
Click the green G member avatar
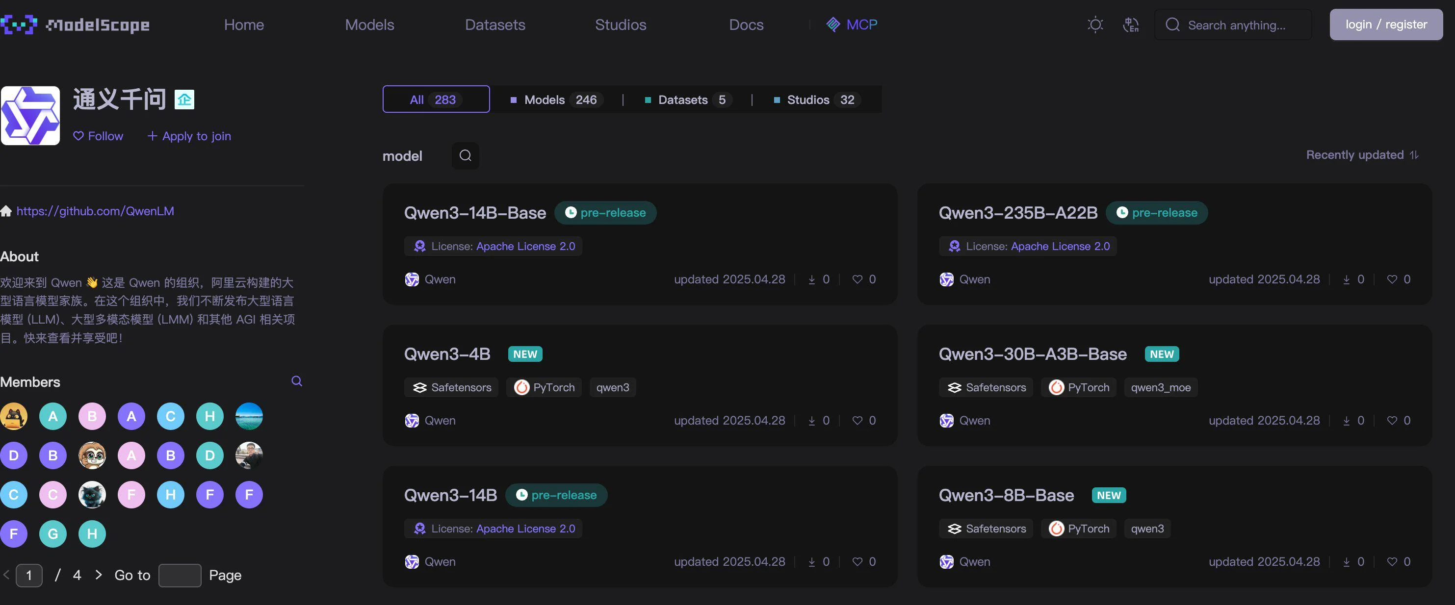click(52, 534)
